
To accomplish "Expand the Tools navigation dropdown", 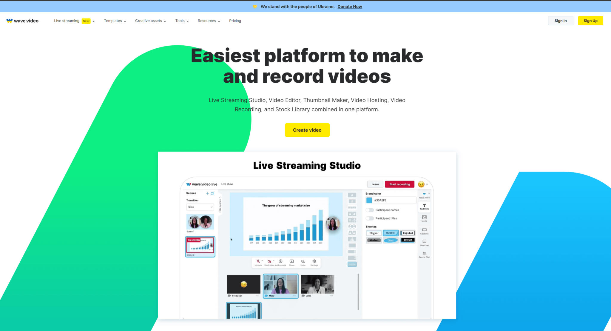I will [x=182, y=21].
